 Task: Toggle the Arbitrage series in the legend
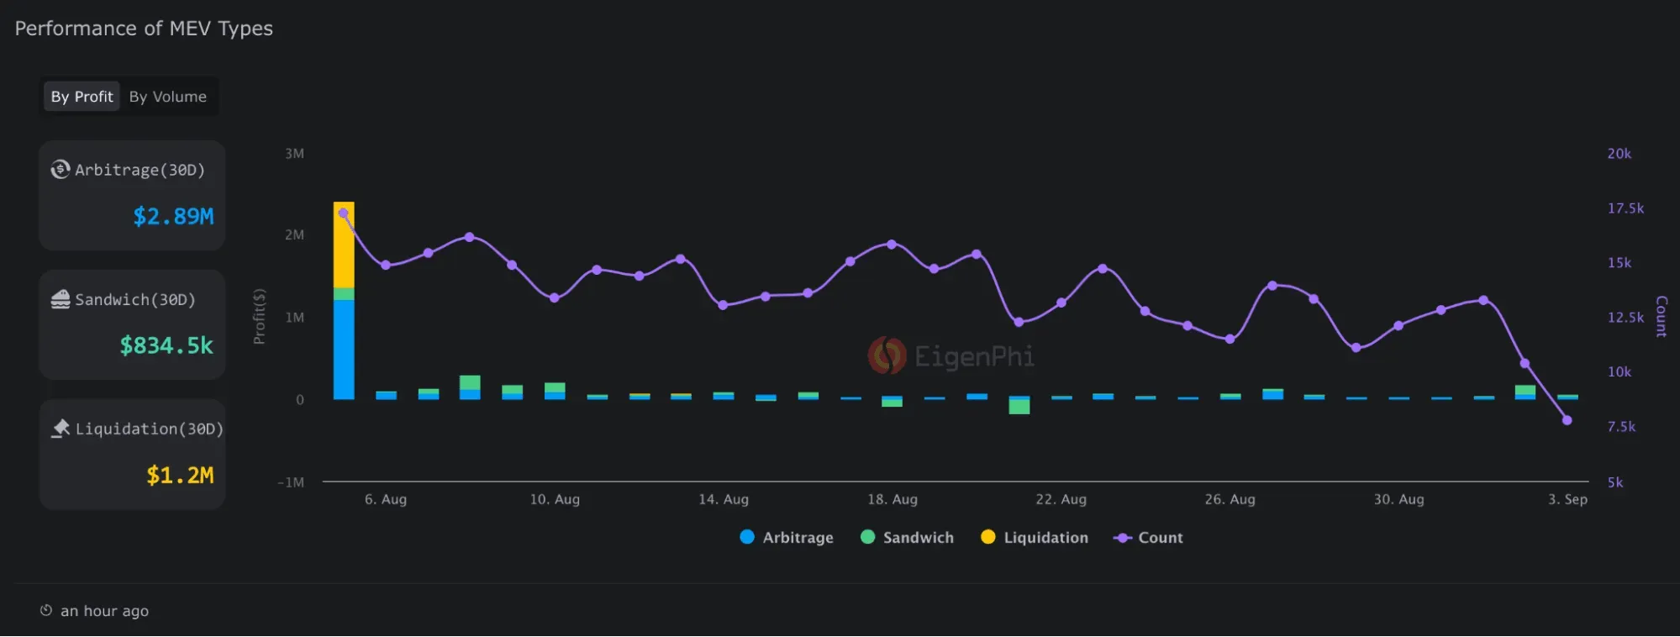pos(787,537)
